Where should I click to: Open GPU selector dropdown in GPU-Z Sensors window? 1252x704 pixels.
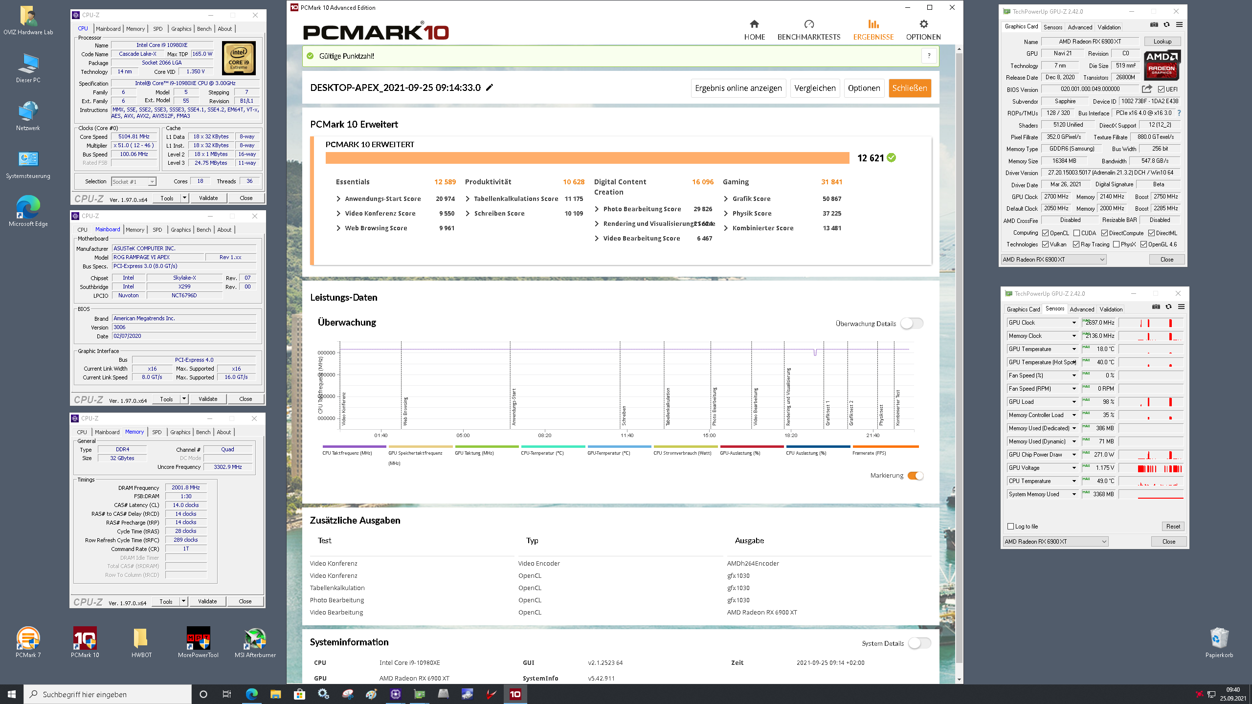pyautogui.click(x=1055, y=541)
